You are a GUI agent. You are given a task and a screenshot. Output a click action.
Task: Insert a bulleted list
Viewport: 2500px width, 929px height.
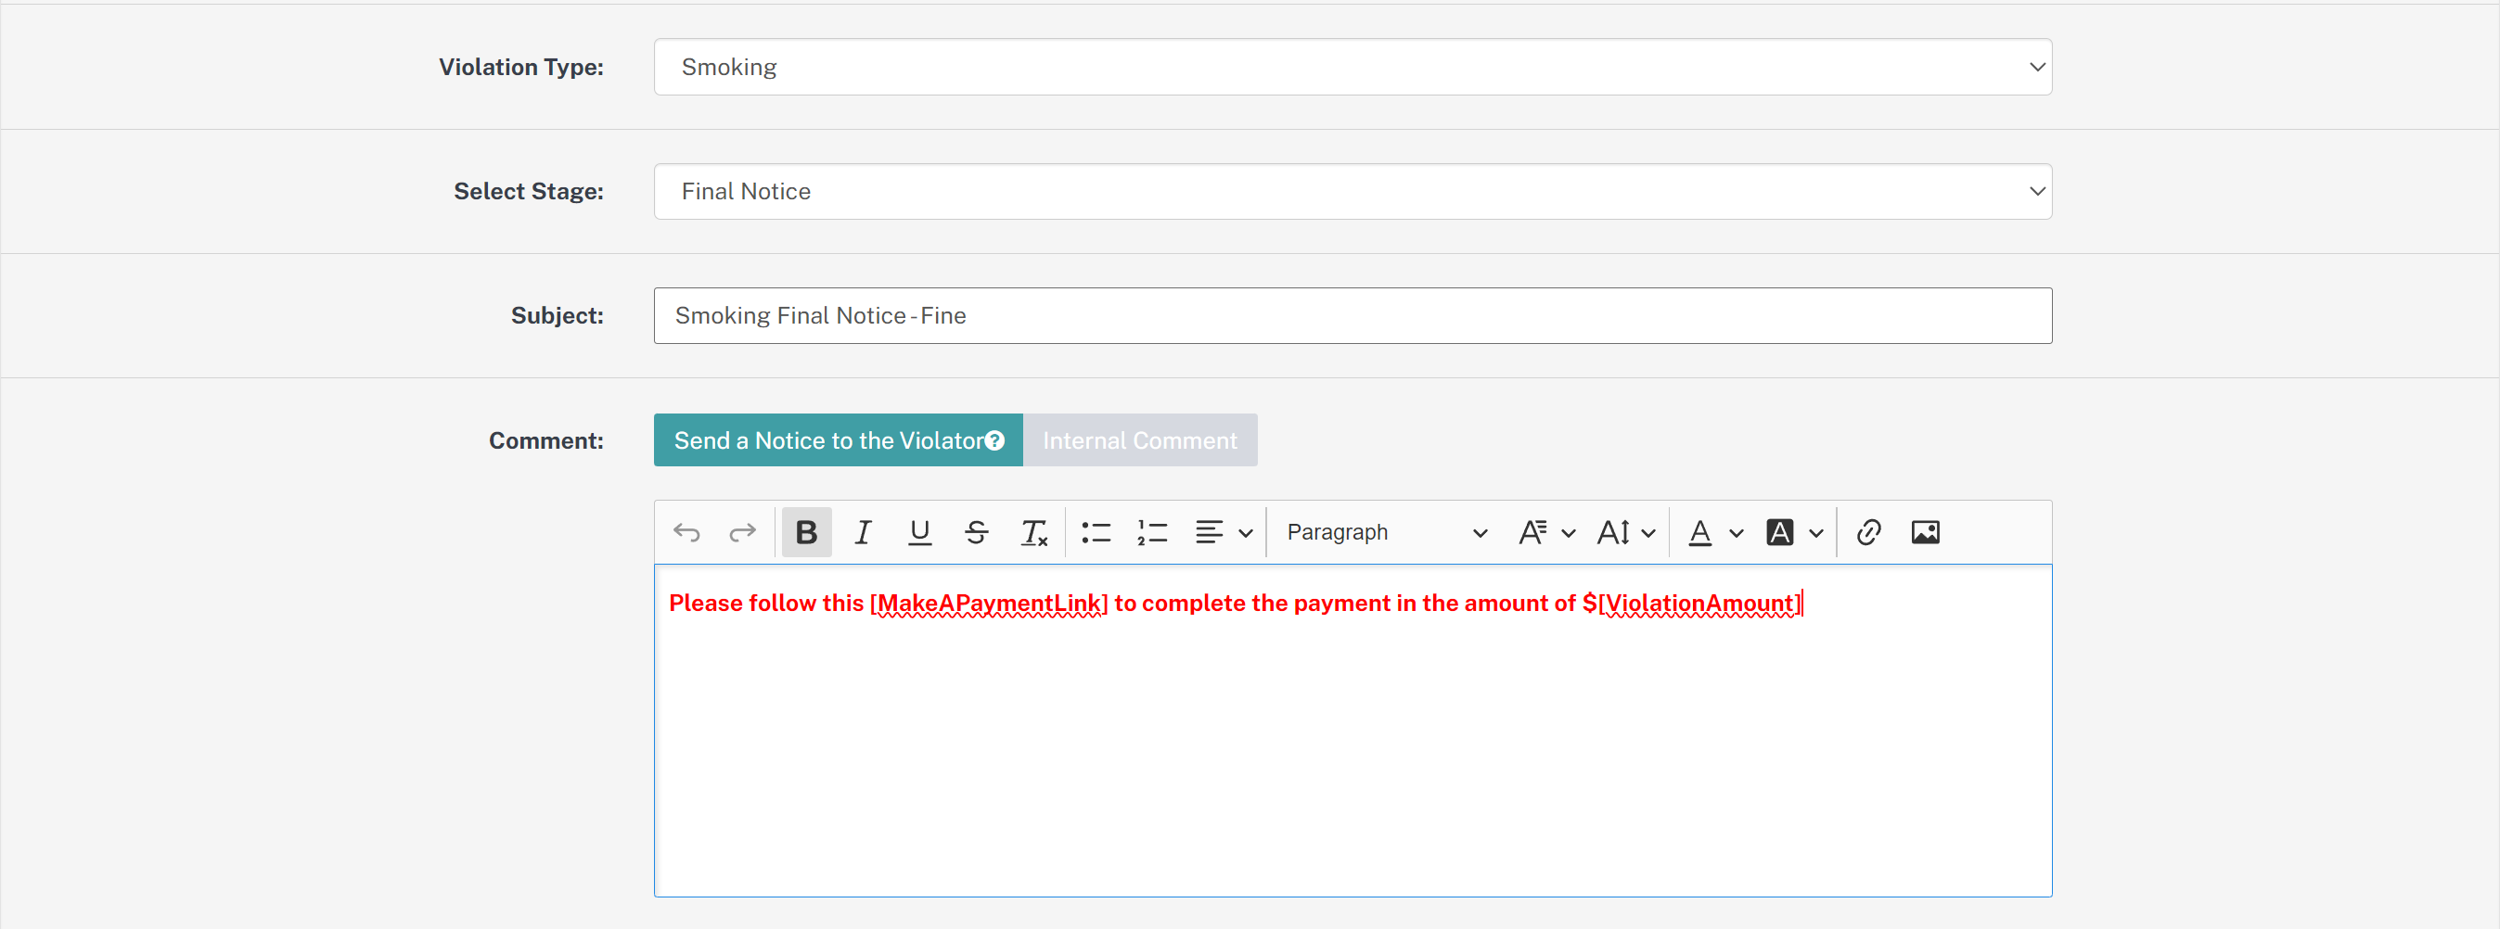coord(1096,532)
